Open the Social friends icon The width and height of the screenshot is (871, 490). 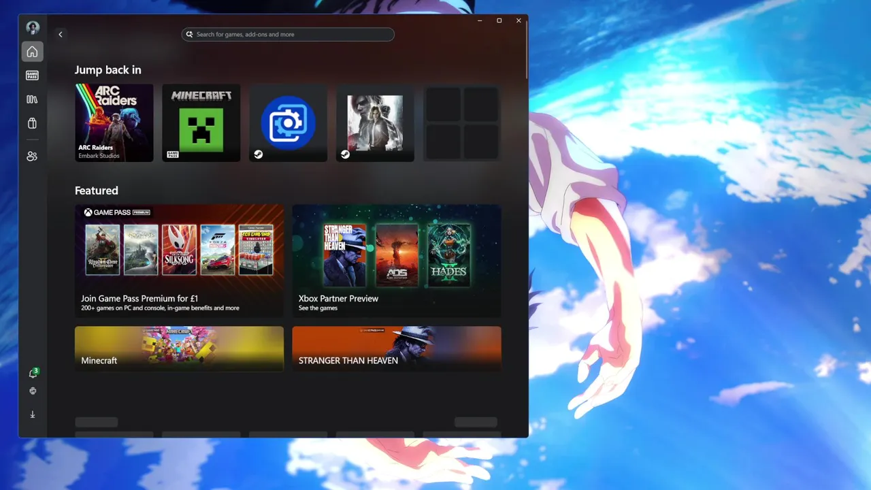[32, 157]
